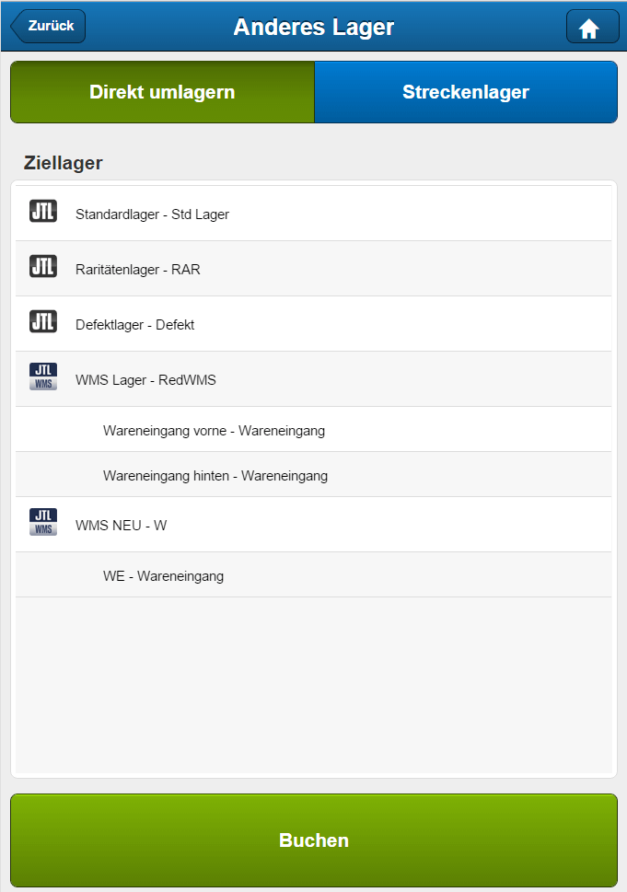The height and width of the screenshot is (892, 627).
Task: Click the JTL icon beside Defektlager
Action: 43,321
